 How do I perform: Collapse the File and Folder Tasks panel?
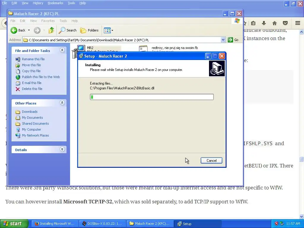[x=62, y=50]
